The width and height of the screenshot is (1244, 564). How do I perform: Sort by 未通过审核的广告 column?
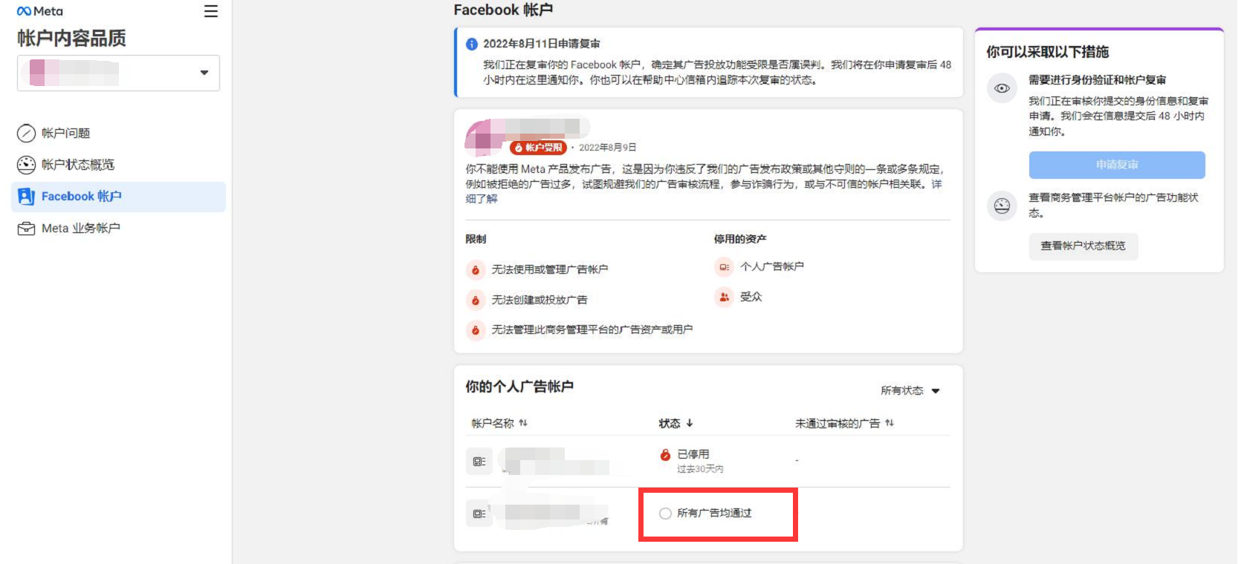click(845, 423)
